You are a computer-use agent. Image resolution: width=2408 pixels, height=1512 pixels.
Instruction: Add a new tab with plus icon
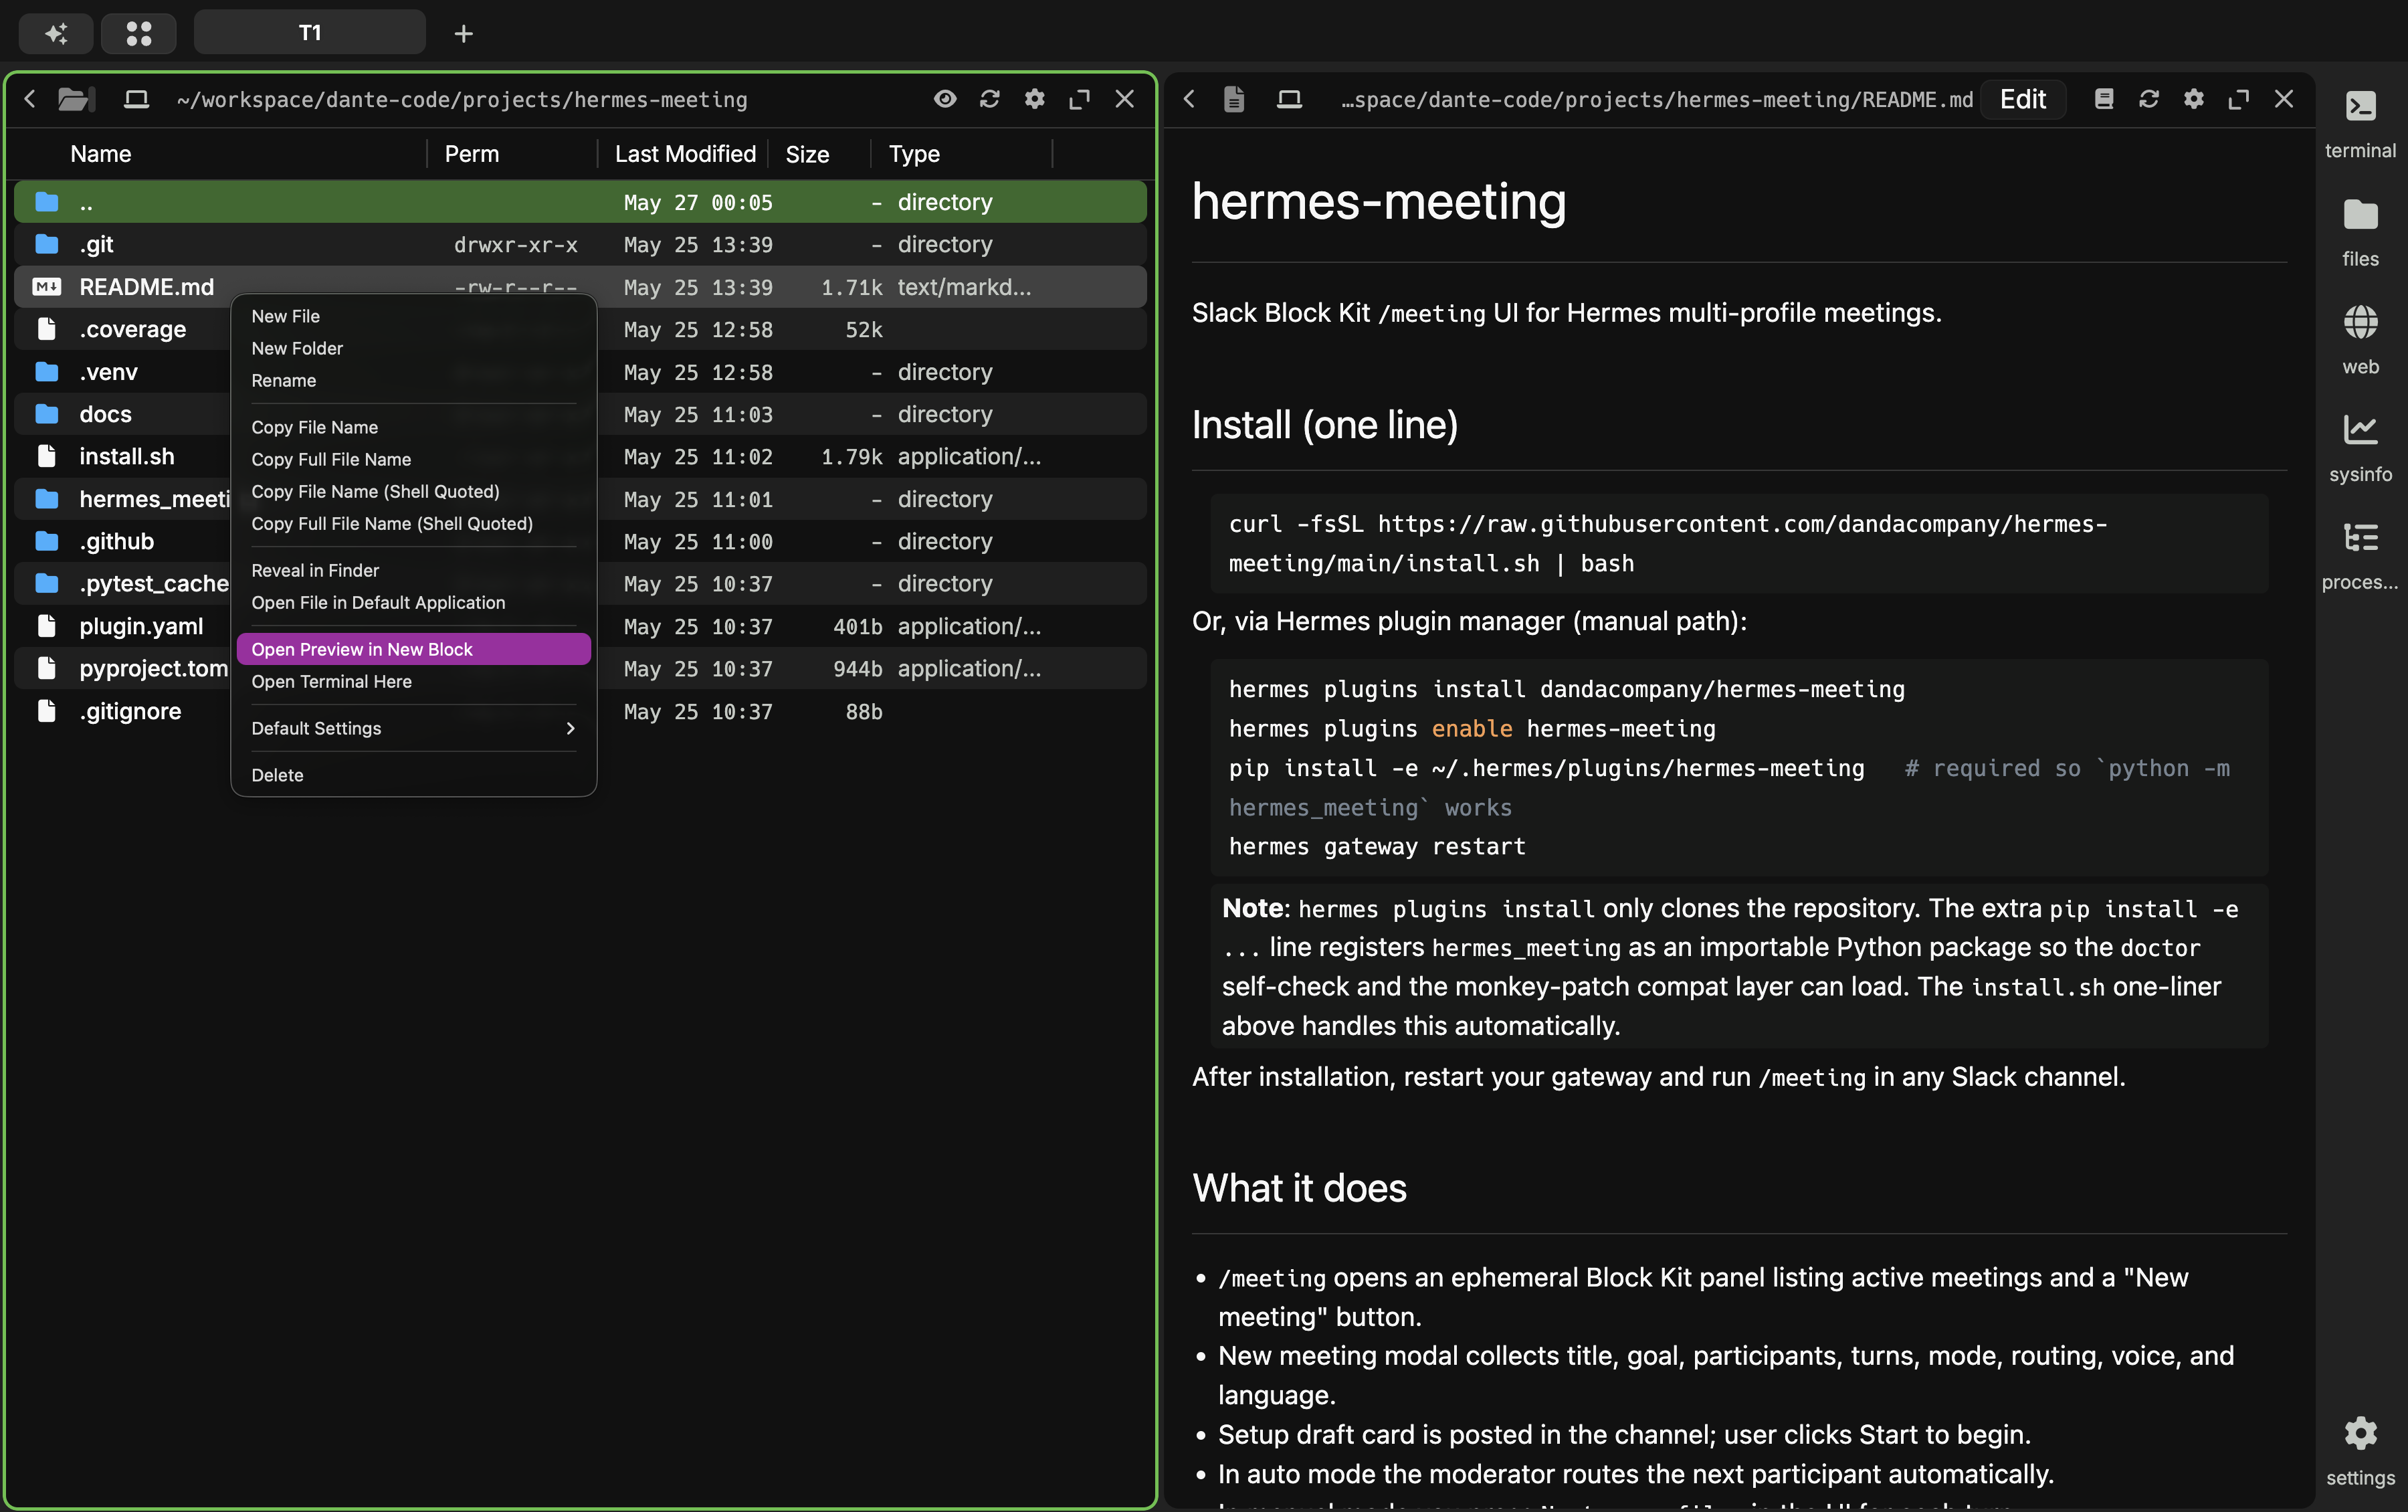pos(463,34)
